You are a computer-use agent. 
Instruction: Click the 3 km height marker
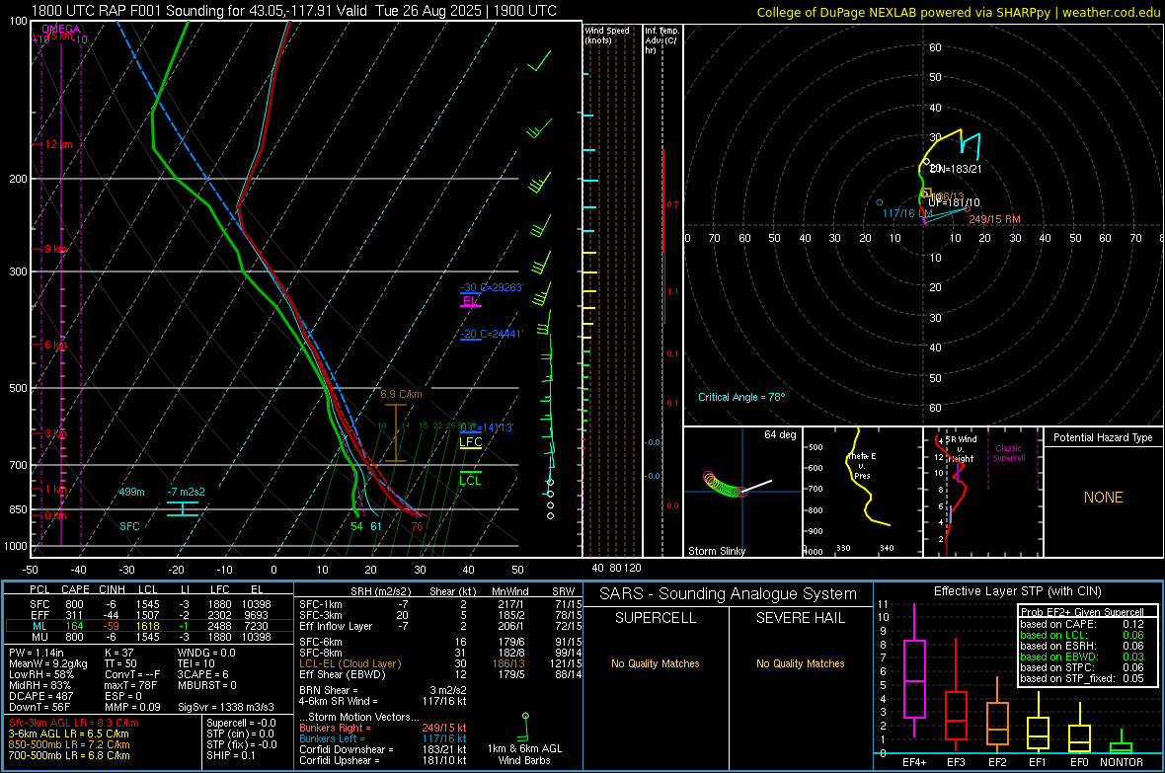[x=55, y=433]
